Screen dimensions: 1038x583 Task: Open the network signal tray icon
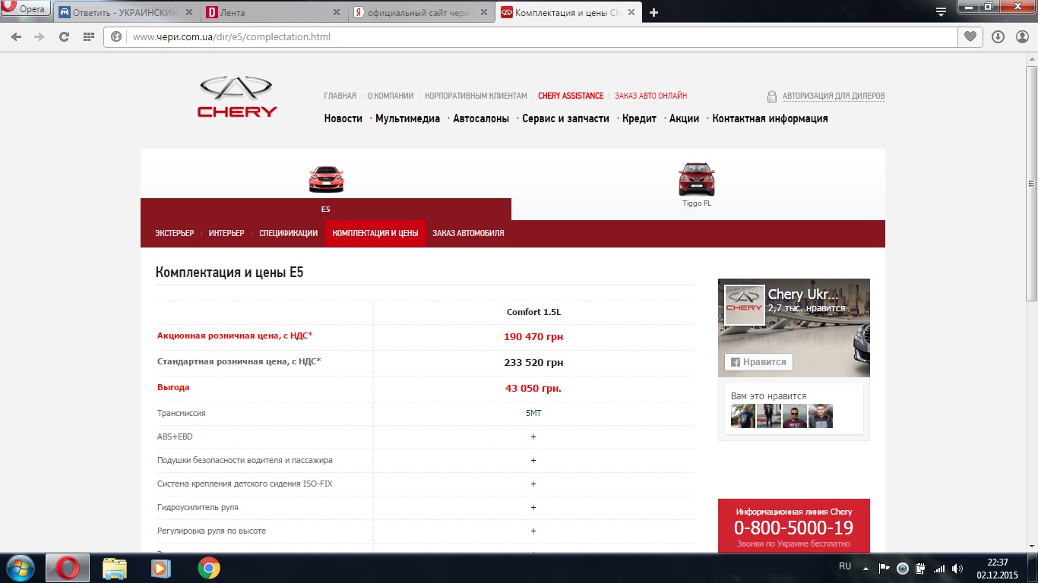[x=939, y=568]
